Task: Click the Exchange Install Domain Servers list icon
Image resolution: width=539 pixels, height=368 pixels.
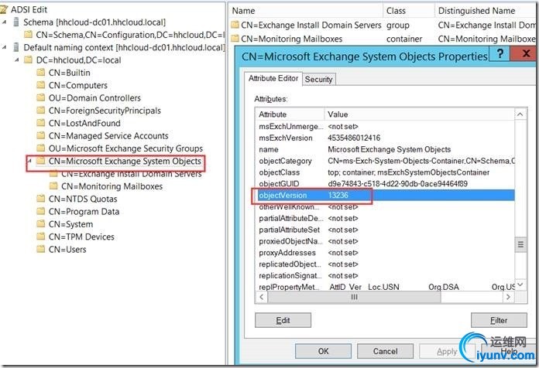Action: point(235,25)
